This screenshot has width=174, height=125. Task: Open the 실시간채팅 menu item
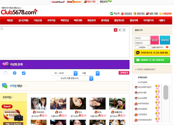point(23,20)
